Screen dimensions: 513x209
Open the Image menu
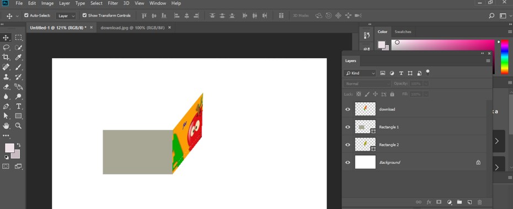pyautogui.click(x=47, y=3)
